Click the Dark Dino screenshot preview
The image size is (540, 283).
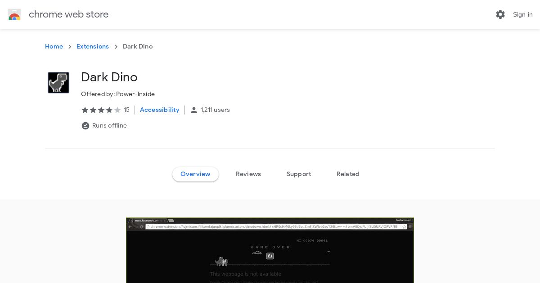270,250
